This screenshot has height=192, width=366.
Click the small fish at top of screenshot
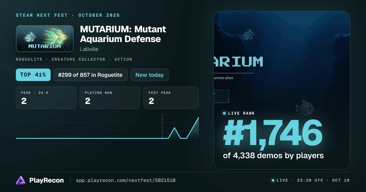(248, 34)
